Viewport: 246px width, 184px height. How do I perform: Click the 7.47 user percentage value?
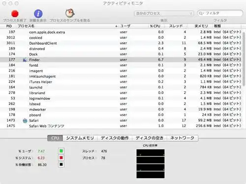41,151
